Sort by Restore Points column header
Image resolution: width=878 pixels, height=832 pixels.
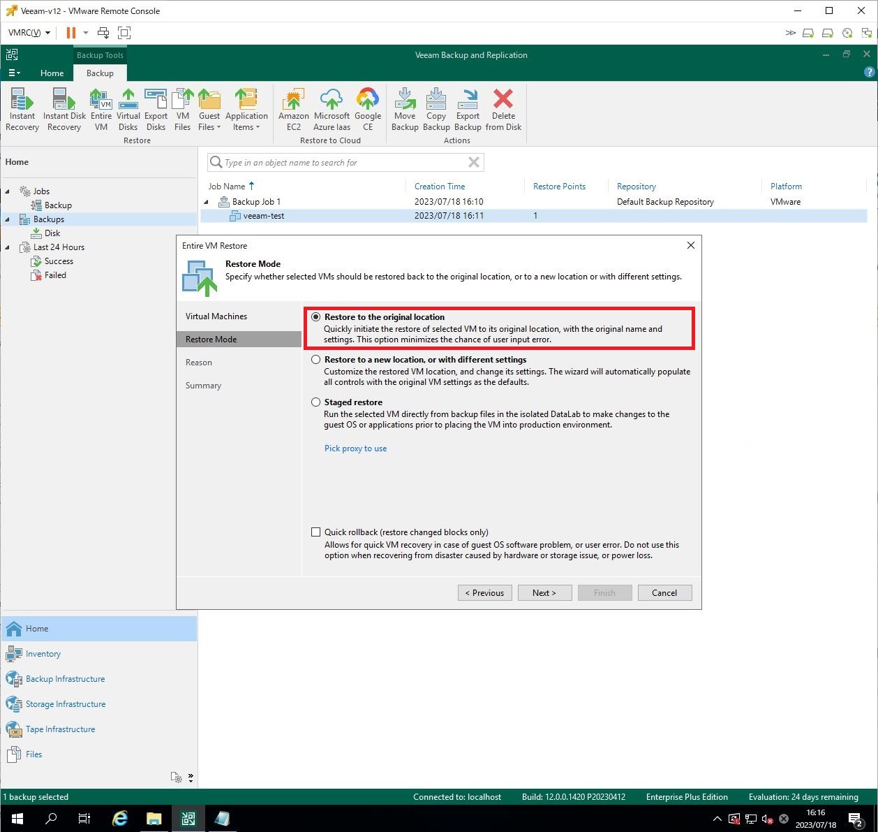(559, 187)
